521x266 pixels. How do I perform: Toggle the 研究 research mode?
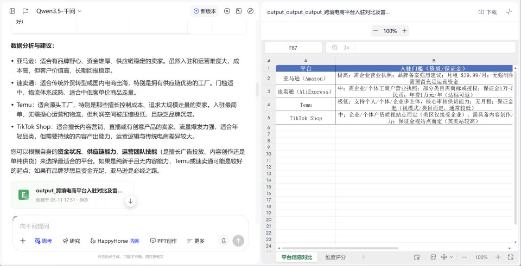tap(72, 241)
